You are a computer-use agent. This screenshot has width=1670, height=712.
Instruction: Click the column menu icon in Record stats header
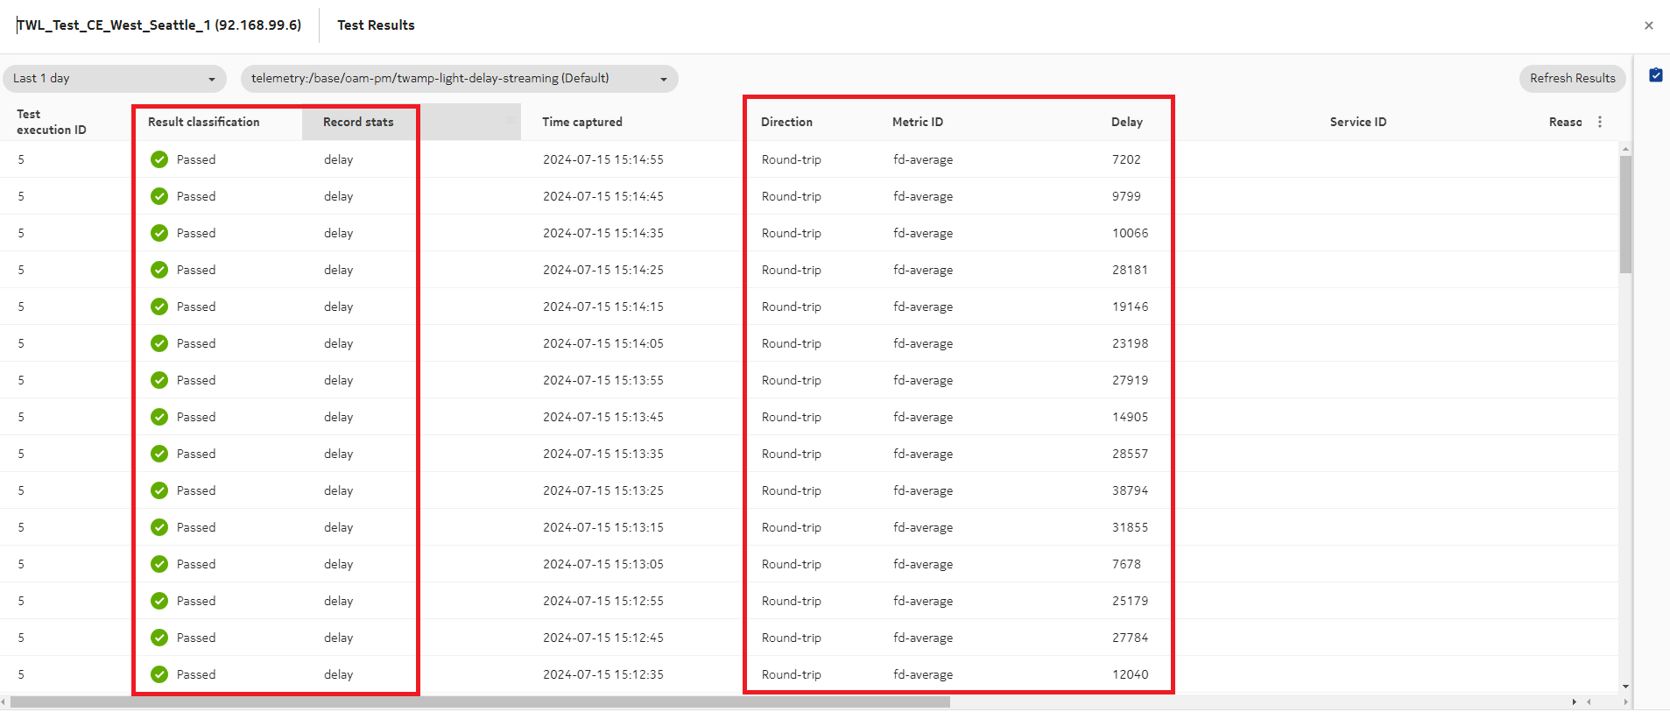pos(510,120)
